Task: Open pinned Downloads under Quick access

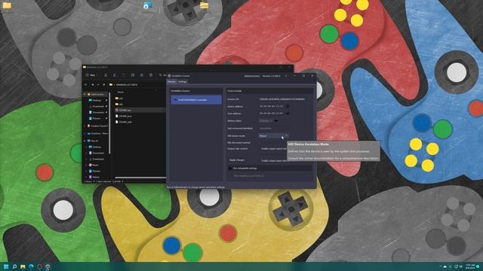Action: coord(98,106)
